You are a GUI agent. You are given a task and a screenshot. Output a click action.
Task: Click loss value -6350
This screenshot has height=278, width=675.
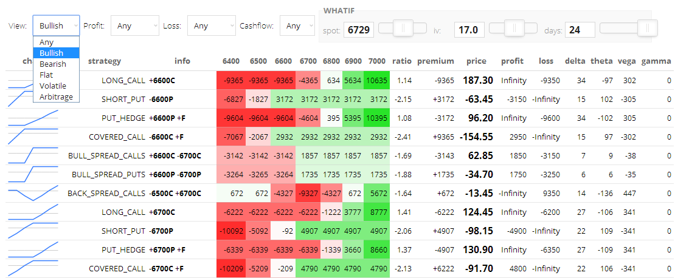click(550, 251)
